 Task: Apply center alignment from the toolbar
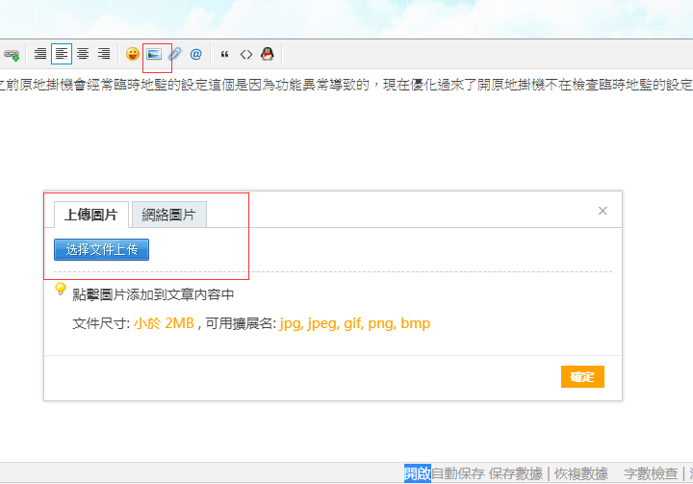[83, 55]
